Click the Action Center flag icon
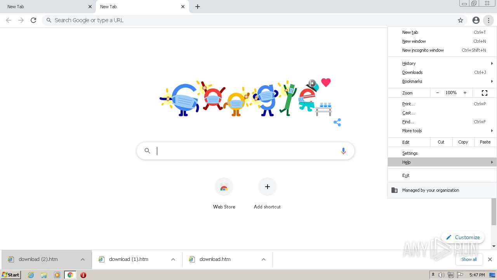Screen dimensions: 497x280 460,275
